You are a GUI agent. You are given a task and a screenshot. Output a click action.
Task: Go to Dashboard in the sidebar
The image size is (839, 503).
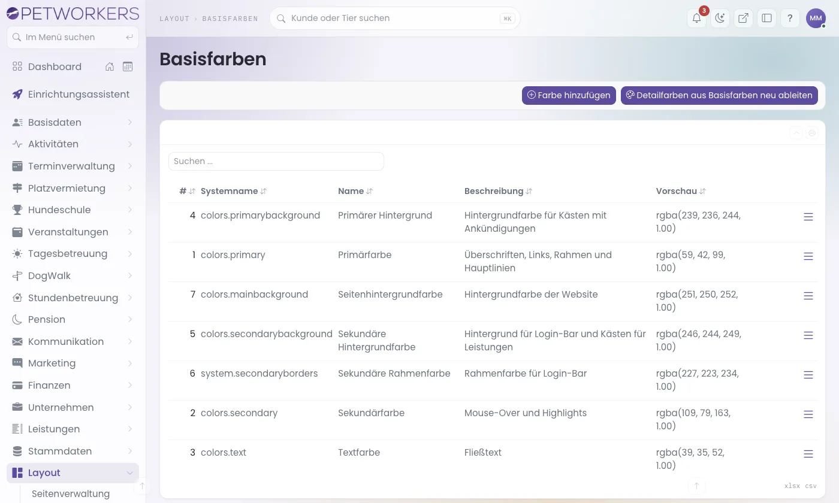click(55, 66)
